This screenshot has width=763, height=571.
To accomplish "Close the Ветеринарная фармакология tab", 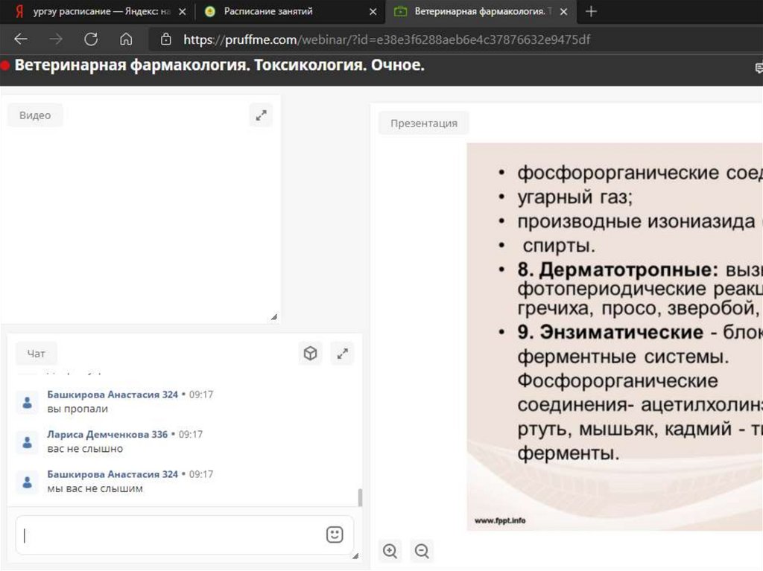I will (x=564, y=12).
